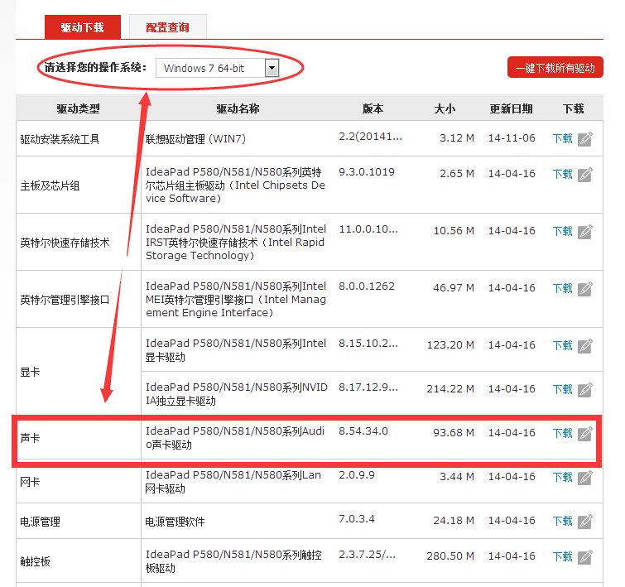The image size is (625, 587).
Task: Click 下载 link for 电源管理软件
Action: click(x=562, y=521)
